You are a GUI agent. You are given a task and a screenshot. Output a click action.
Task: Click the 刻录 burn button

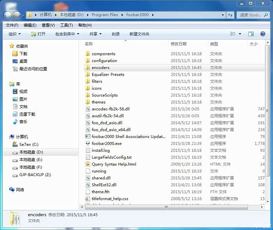[115, 34]
